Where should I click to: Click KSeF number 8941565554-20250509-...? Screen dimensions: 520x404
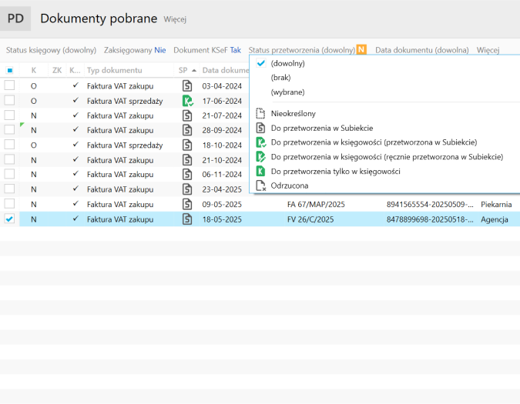click(x=430, y=205)
